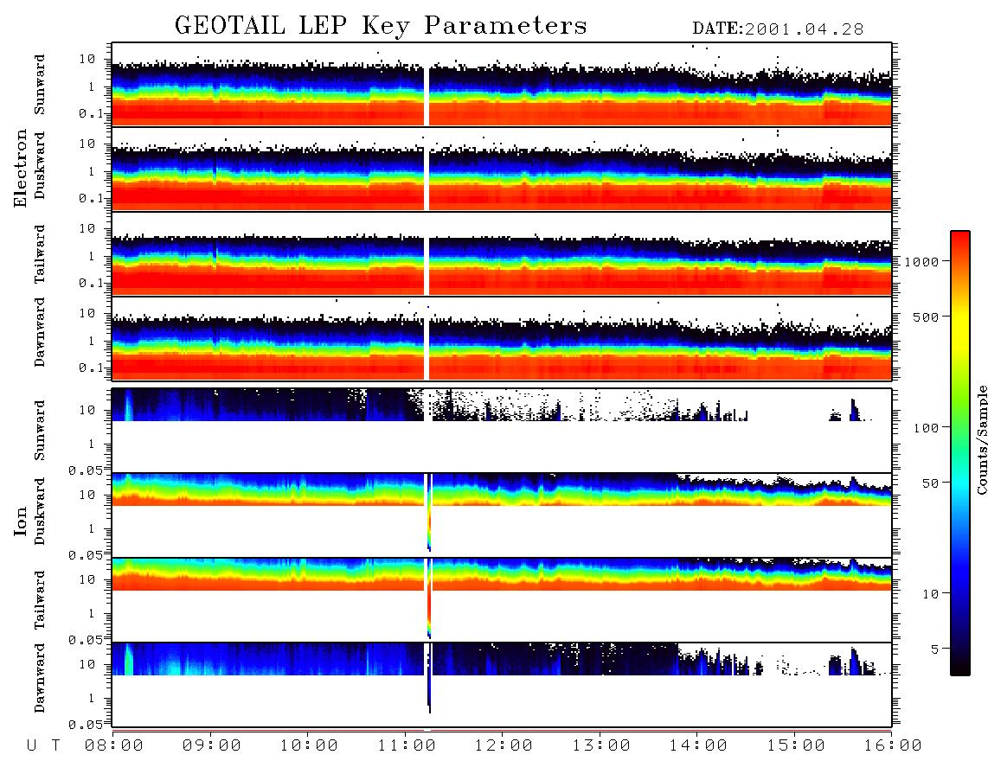Viewport: 988px width, 761px height.
Task: Click the color scale's 5 tick label
Action: pyautogui.click(x=934, y=649)
